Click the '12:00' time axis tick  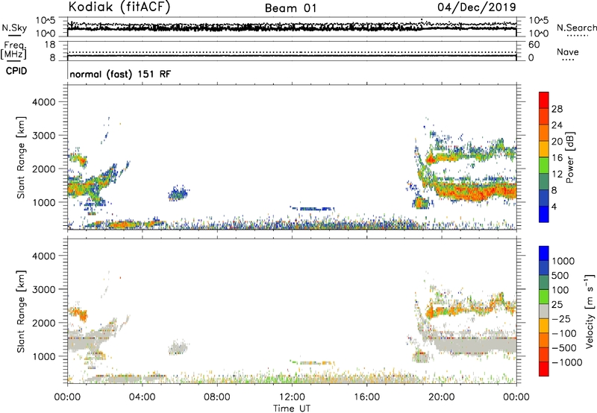tap(292, 397)
